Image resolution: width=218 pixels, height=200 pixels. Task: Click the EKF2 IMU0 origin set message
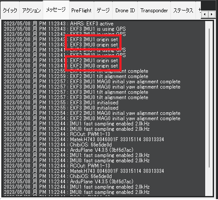click(94, 66)
